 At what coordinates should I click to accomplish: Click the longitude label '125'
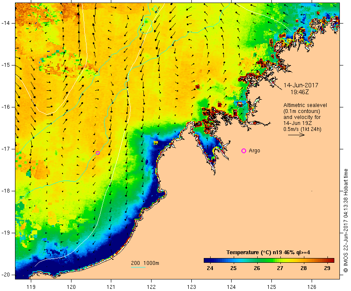[271, 287]
